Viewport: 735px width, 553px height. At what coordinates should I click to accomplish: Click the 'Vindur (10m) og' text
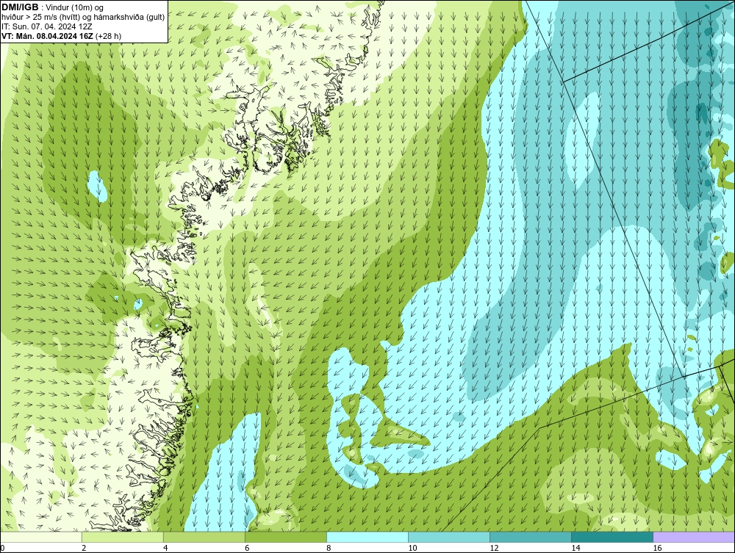tap(75, 8)
